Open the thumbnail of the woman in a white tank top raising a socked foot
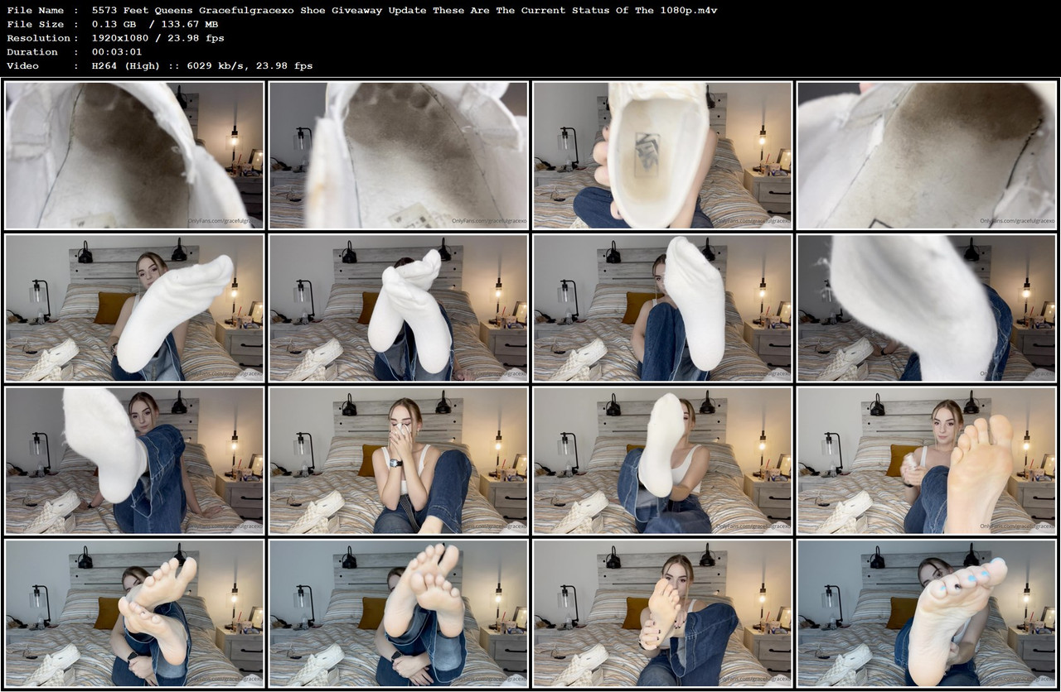 [x=662, y=460]
